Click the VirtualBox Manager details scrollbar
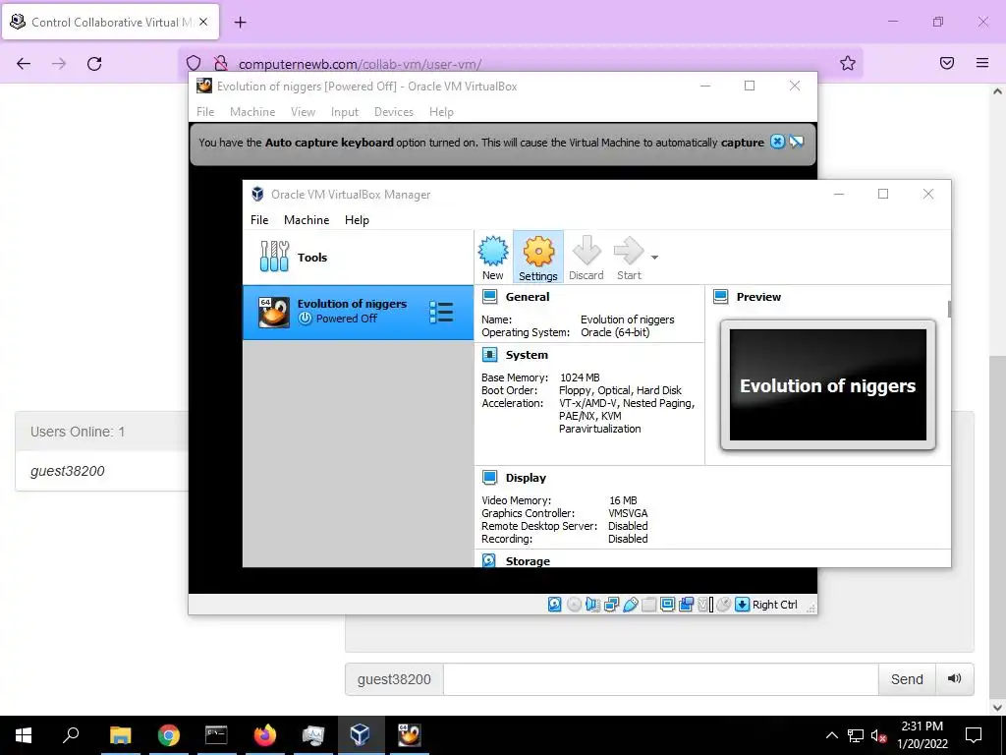This screenshot has width=1006, height=755. click(x=949, y=309)
